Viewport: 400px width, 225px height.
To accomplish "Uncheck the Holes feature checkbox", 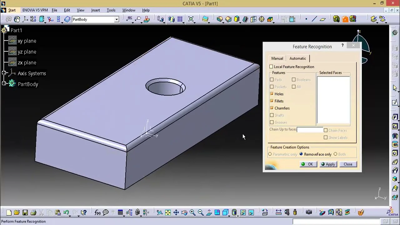I will click(x=272, y=94).
